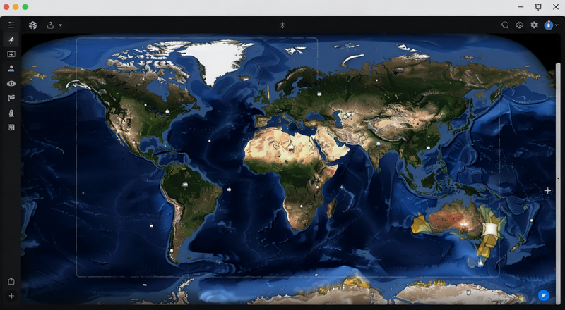Screen dimensions: 565x310
Task: Open the person profile sidebar icon
Action: click(x=11, y=68)
